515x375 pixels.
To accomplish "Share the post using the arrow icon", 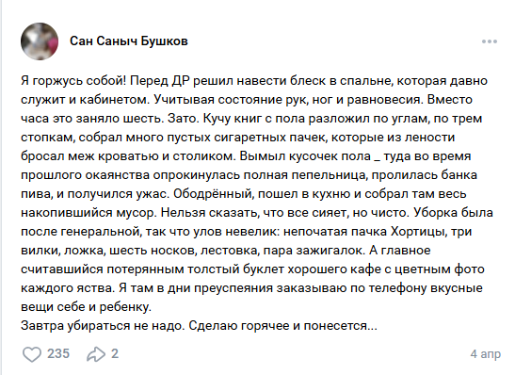I will point(96,354).
